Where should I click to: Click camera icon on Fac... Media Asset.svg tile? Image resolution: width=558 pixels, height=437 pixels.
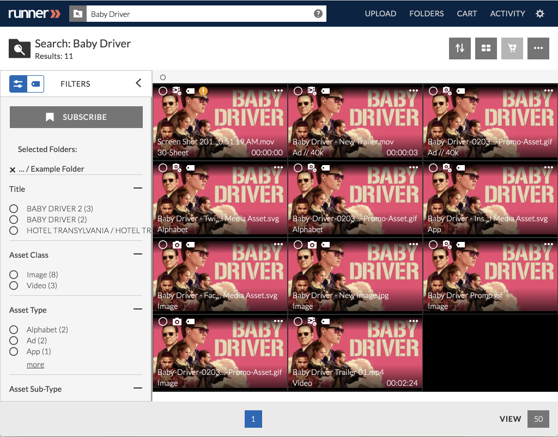[x=177, y=245]
